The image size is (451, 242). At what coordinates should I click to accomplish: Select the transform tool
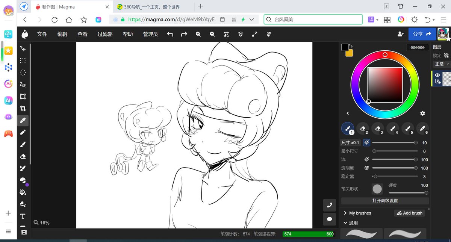click(x=23, y=97)
